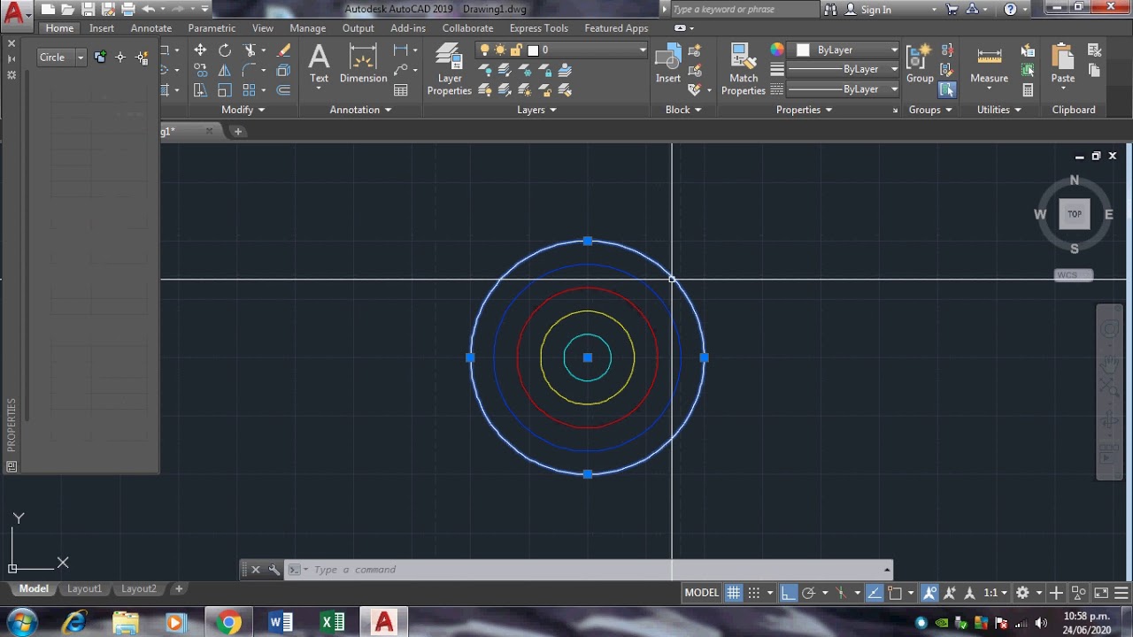Select the Stretch tool
The width and height of the screenshot is (1133, 637).
click(x=200, y=90)
